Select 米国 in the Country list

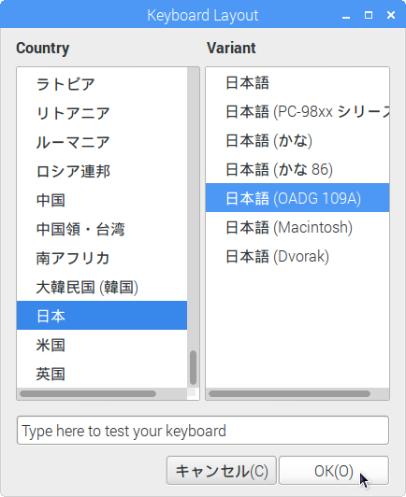click(102, 345)
